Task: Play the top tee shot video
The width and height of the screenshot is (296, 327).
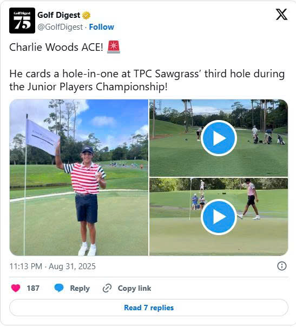Action: 219,138
